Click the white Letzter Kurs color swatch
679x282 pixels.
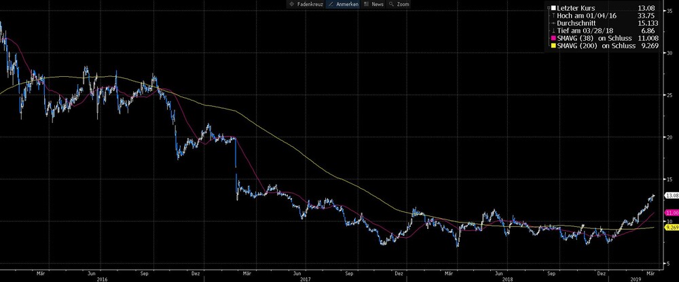click(x=553, y=7)
